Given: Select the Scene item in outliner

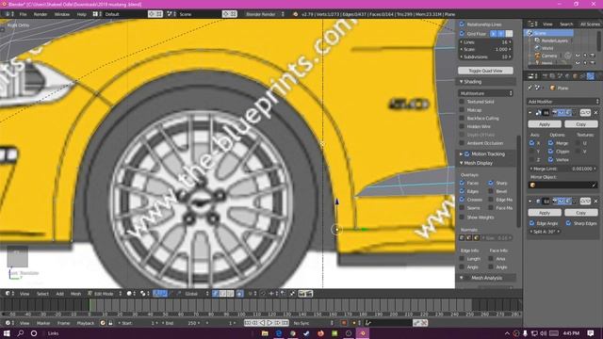Looking at the screenshot, I should pos(540,33).
